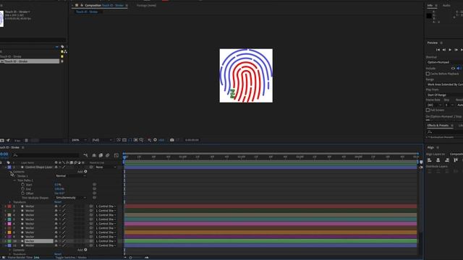The image size is (463, 260).
Task: Click the search icon in Effects & Presets
Action: tap(430, 131)
